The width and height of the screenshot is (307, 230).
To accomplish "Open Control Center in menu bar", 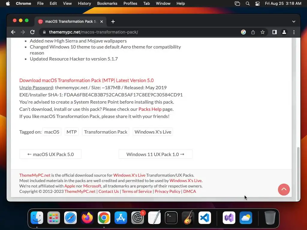I will point(257,4).
